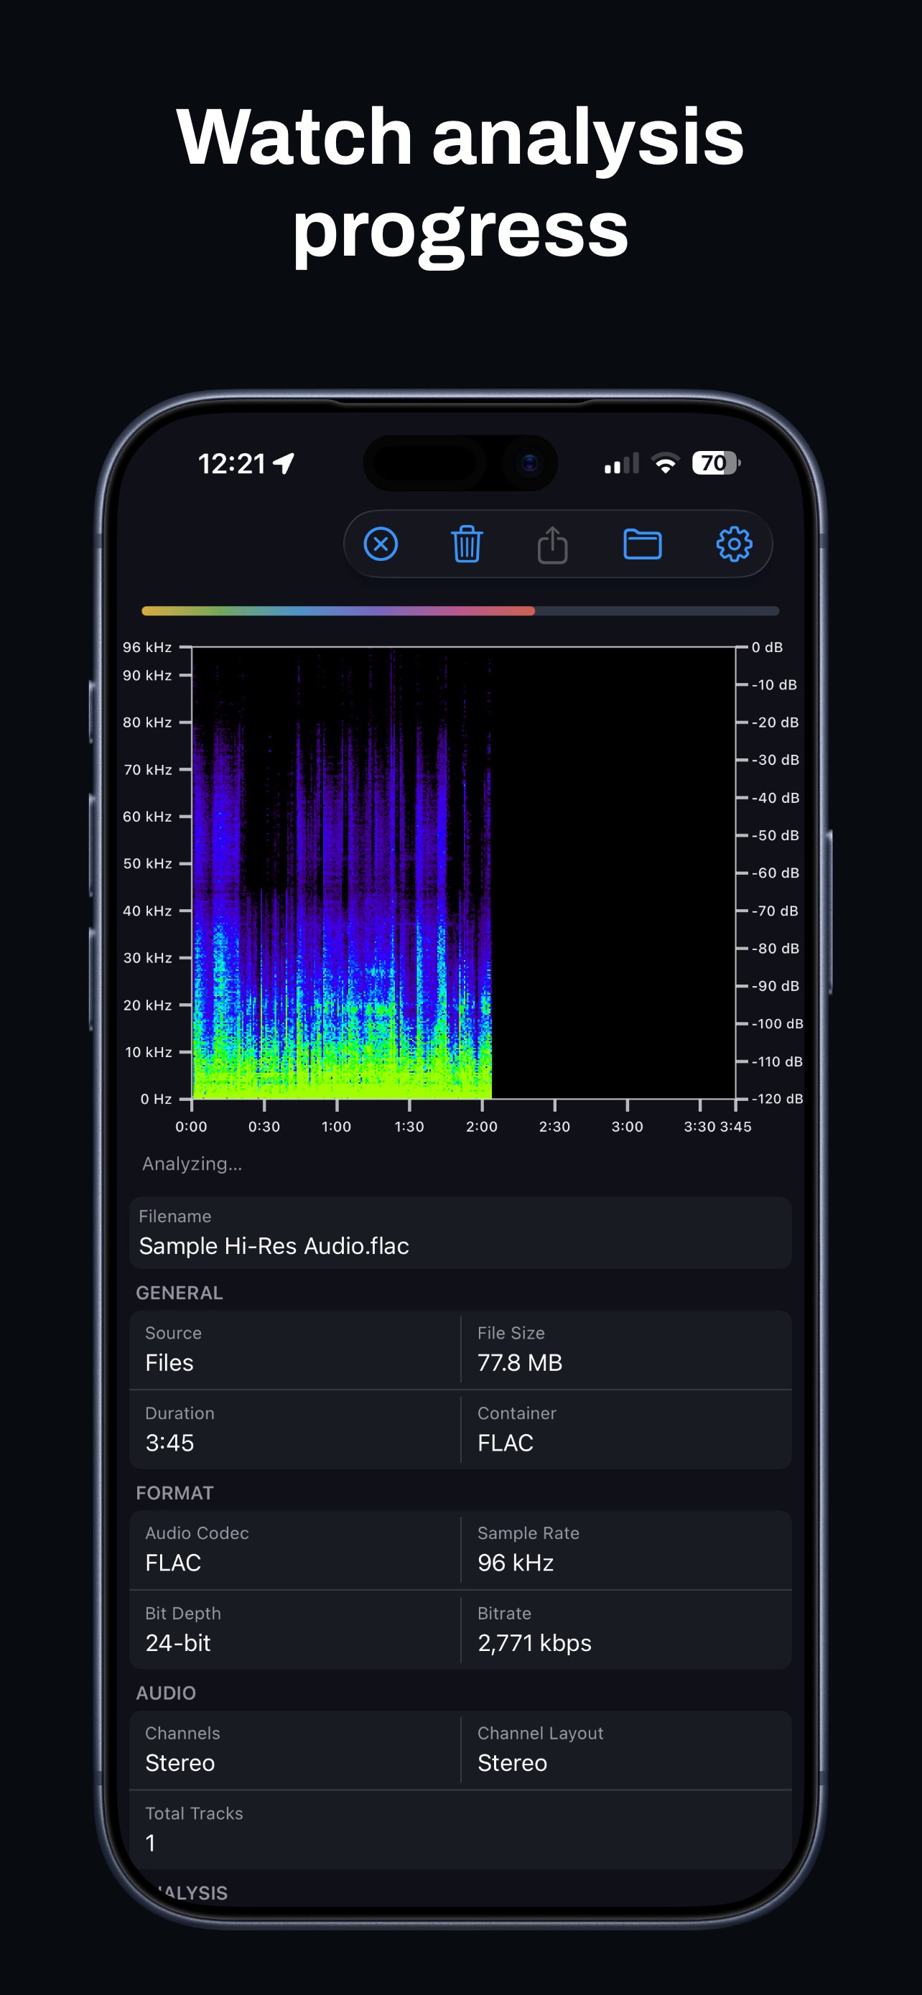This screenshot has width=922, height=1995.
Task: Tap the Container value 'FLAC'
Action: [x=506, y=1443]
